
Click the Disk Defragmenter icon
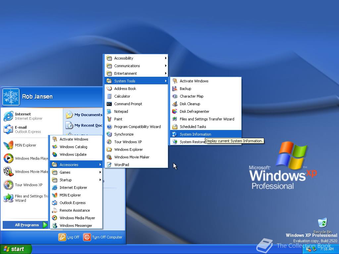tap(175, 111)
